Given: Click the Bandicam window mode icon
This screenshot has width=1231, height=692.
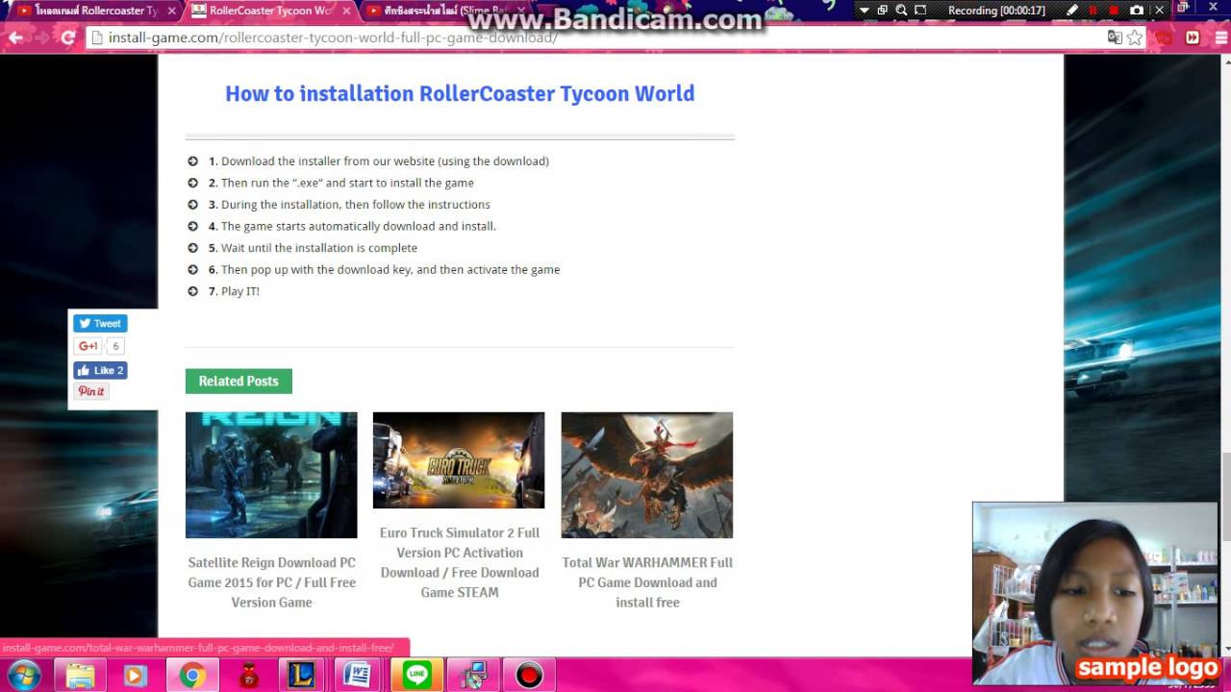Looking at the screenshot, I should point(882,11).
